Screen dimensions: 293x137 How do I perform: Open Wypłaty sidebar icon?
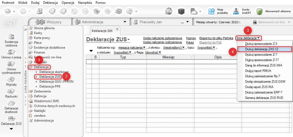point(11,81)
